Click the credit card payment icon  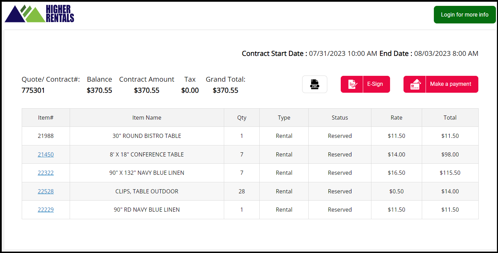click(415, 84)
